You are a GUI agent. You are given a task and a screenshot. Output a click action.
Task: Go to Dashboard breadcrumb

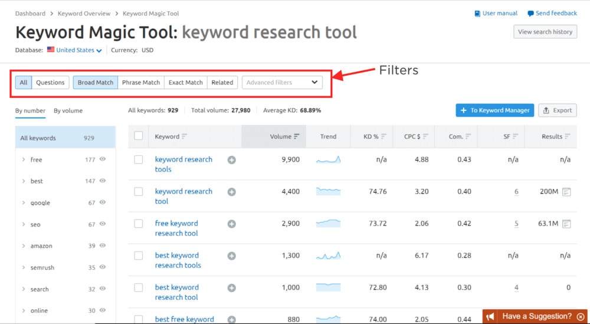pos(30,14)
